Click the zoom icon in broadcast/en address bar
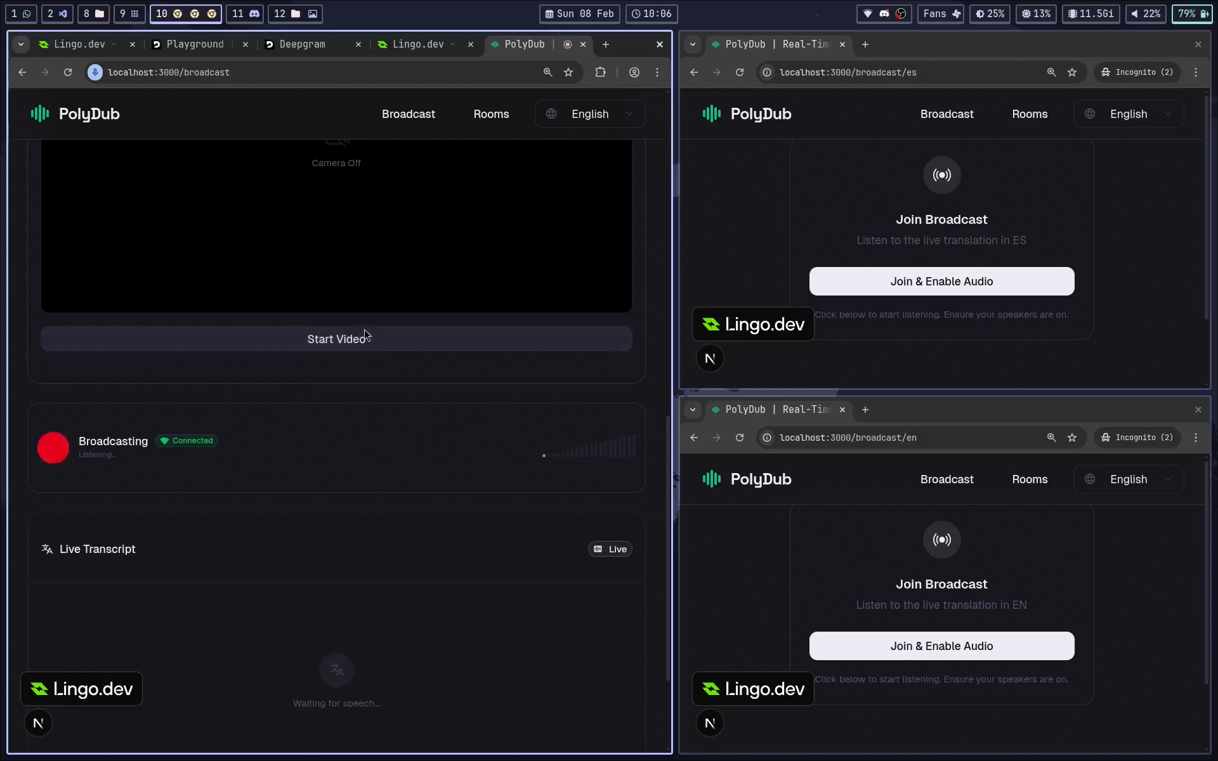 click(x=1051, y=438)
